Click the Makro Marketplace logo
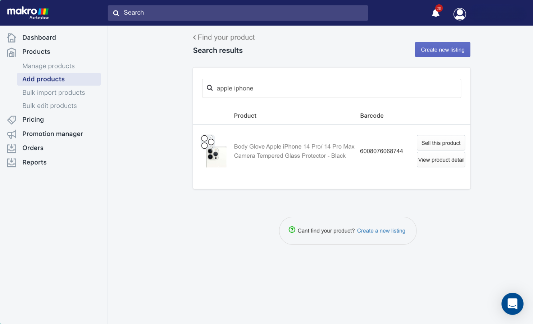The width and height of the screenshot is (533, 324). tap(28, 13)
